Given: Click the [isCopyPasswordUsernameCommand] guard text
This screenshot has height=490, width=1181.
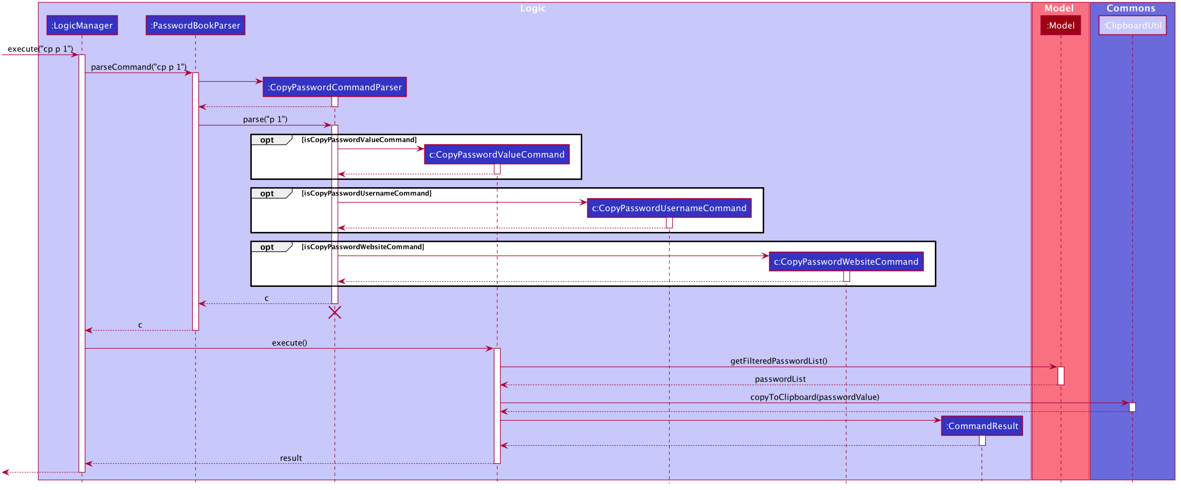Looking at the screenshot, I should point(366,193).
